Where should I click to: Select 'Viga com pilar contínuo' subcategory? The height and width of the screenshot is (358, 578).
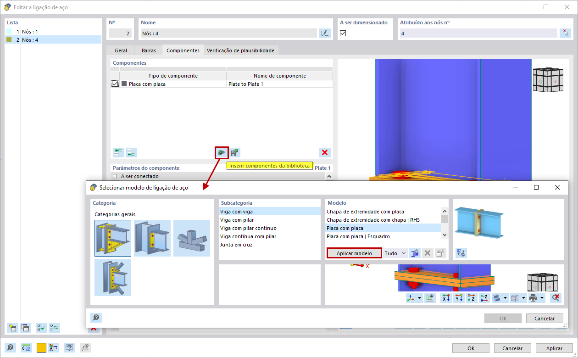270,228
